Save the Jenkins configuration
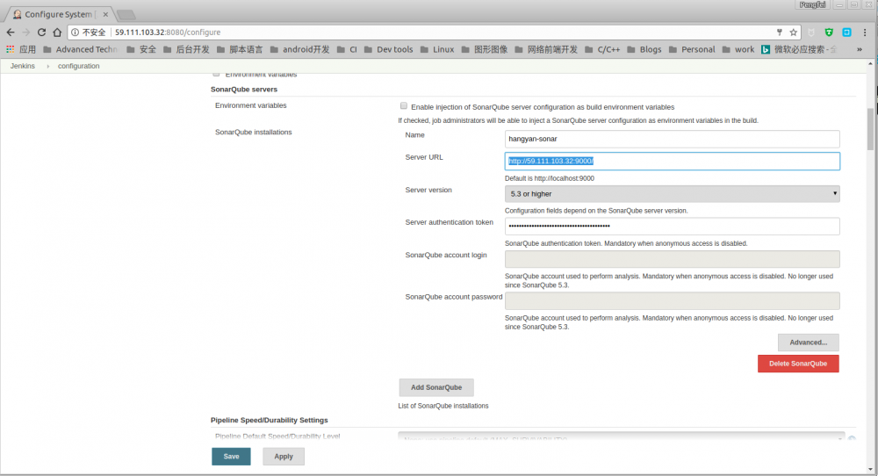The image size is (878, 476). click(231, 457)
